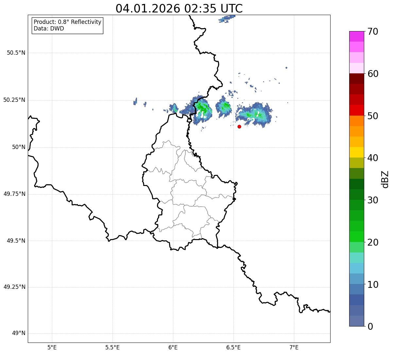Click the easternmost large radar echo cluster

(x=254, y=114)
